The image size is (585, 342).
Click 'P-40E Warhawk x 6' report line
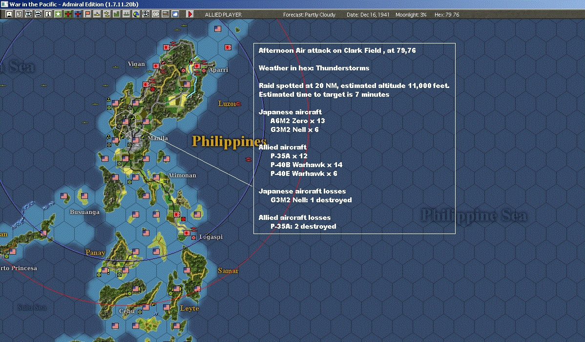point(304,173)
